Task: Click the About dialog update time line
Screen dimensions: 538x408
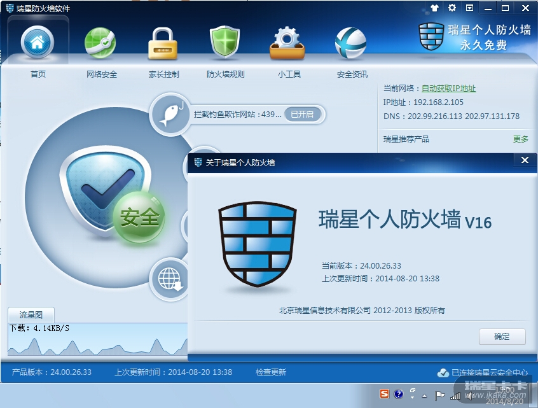Action: coord(380,279)
